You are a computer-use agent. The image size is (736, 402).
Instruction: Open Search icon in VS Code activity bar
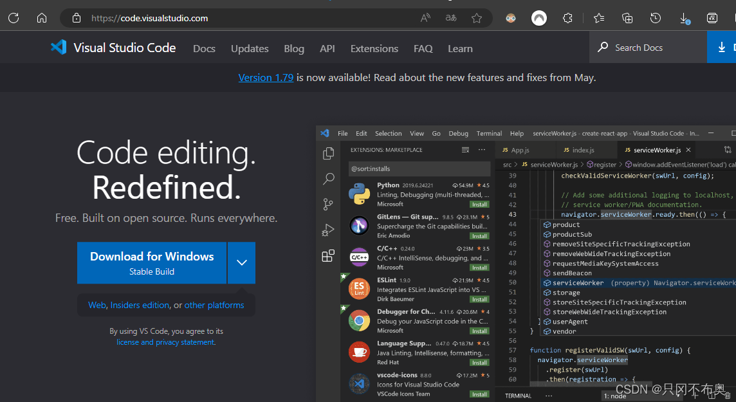pyautogui.click(x=329, y=179)
